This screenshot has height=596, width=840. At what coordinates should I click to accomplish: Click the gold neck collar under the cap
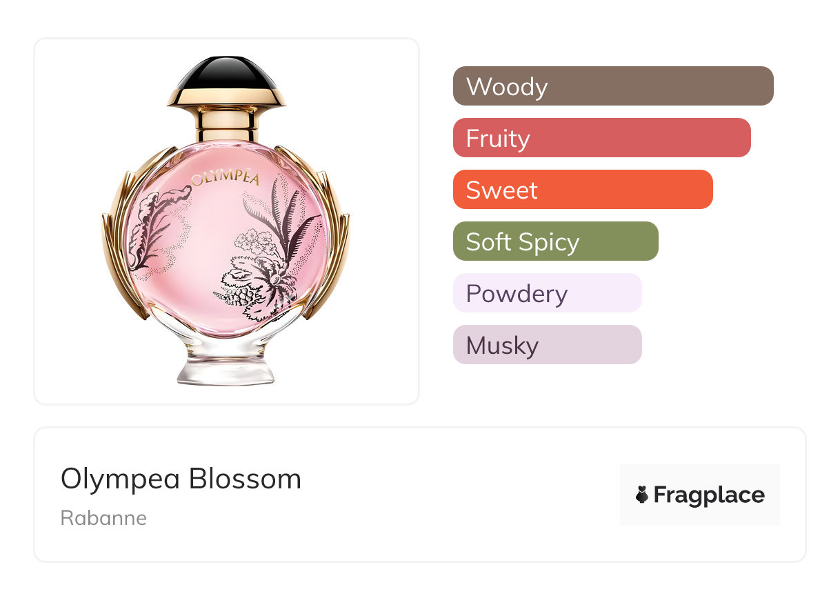click(x=226, y=121)
